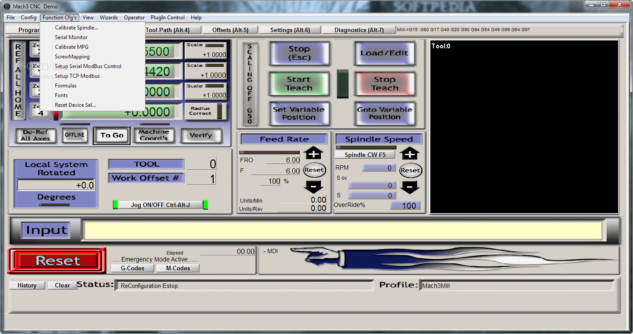
Task: Click the Start Teach button
Action: pyautogui.click(x=299, y=83)
